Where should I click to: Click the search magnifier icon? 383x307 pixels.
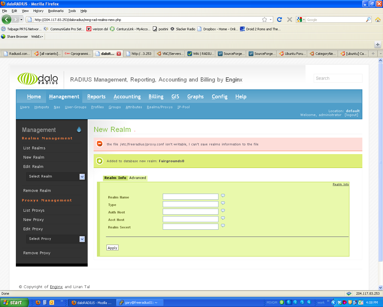point(368,19)
